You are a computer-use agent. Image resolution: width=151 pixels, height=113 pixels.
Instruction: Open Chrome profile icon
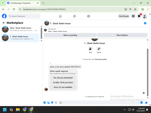[143, 9]
